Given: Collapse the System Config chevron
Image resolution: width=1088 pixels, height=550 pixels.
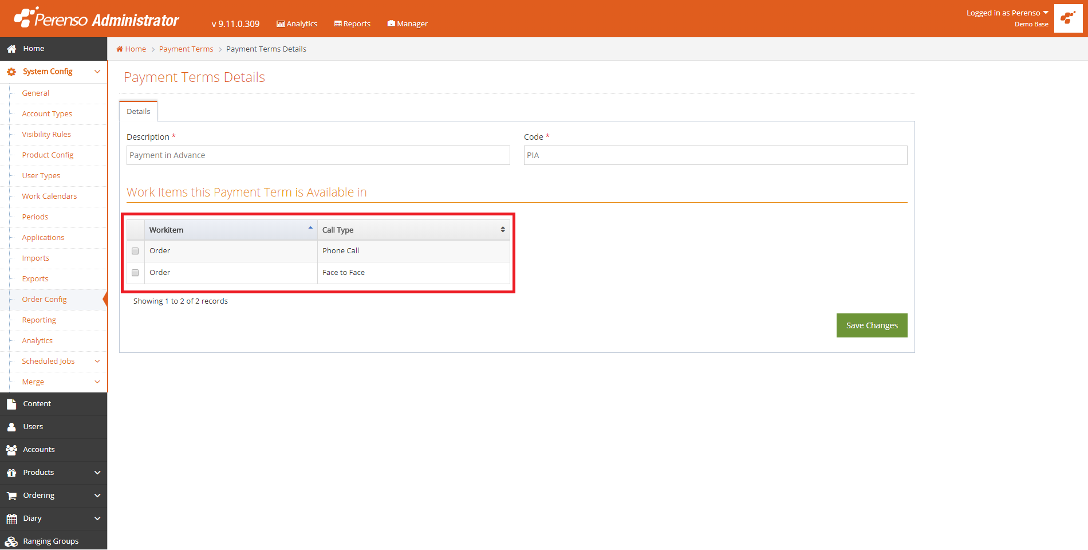Looking at the screenshot, I should [97, 72].
